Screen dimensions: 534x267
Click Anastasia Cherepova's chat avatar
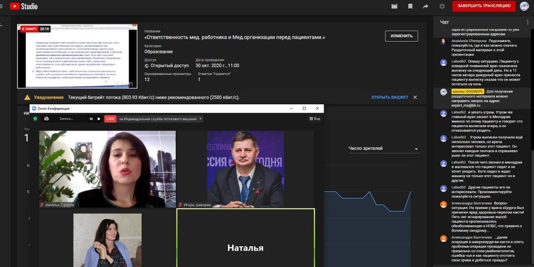pyautogui.click(x=443, y=42)
